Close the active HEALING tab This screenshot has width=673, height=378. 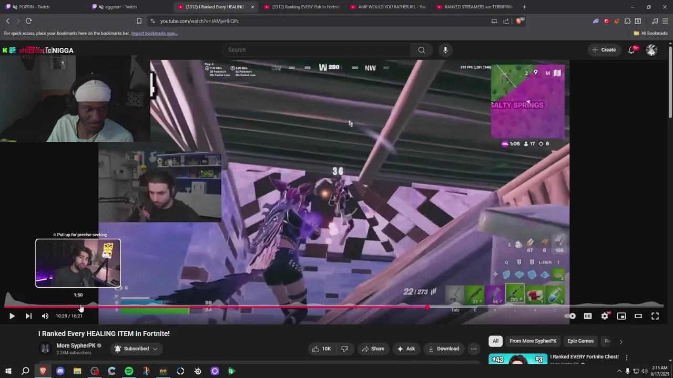click(252, 7)
